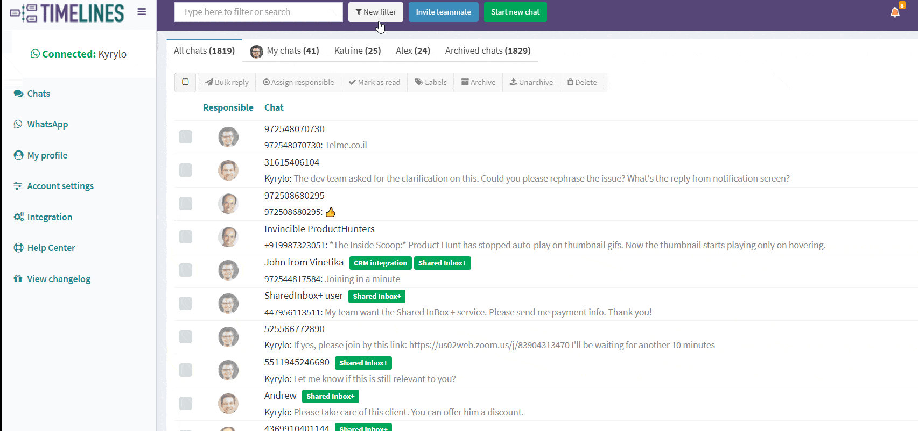Click the Chats speech bubble icon

[x=18, y=94]
